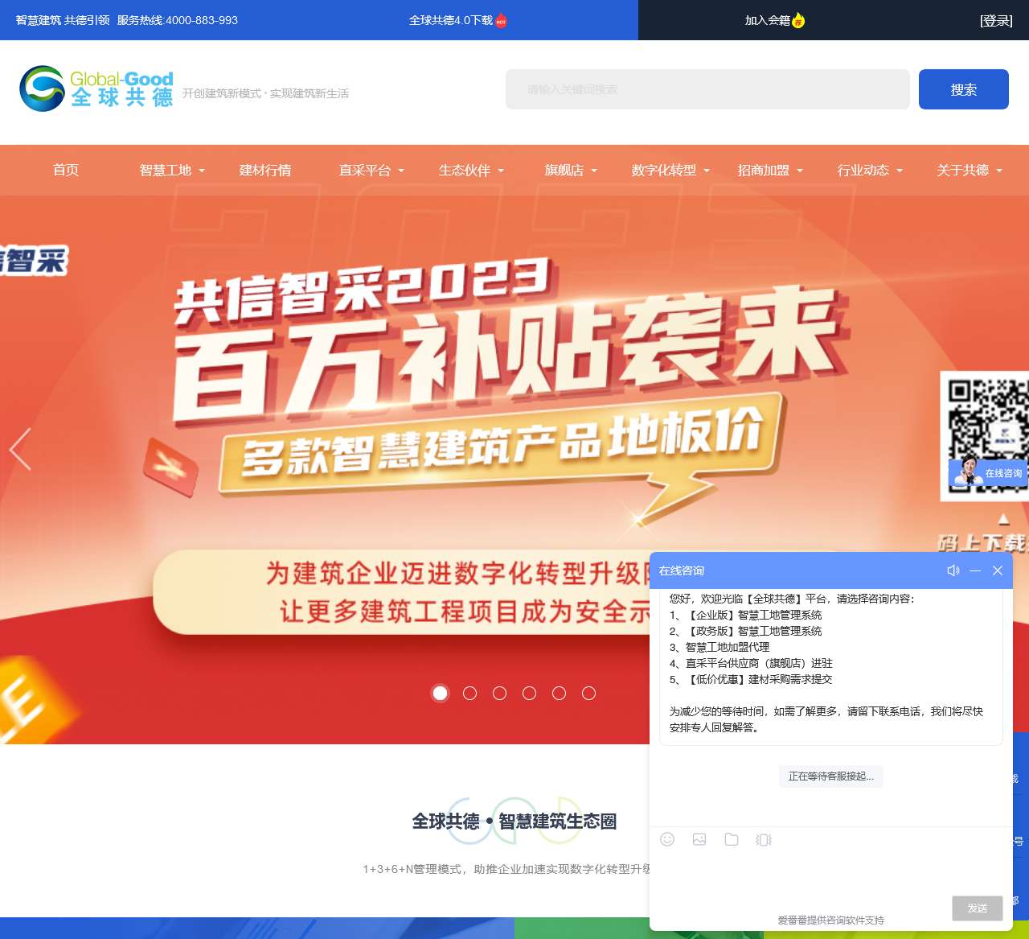Viewport: 1029px width, 939px height.
Task: Open the 旗舰店 menu item
Action: [x=564, y=170]
